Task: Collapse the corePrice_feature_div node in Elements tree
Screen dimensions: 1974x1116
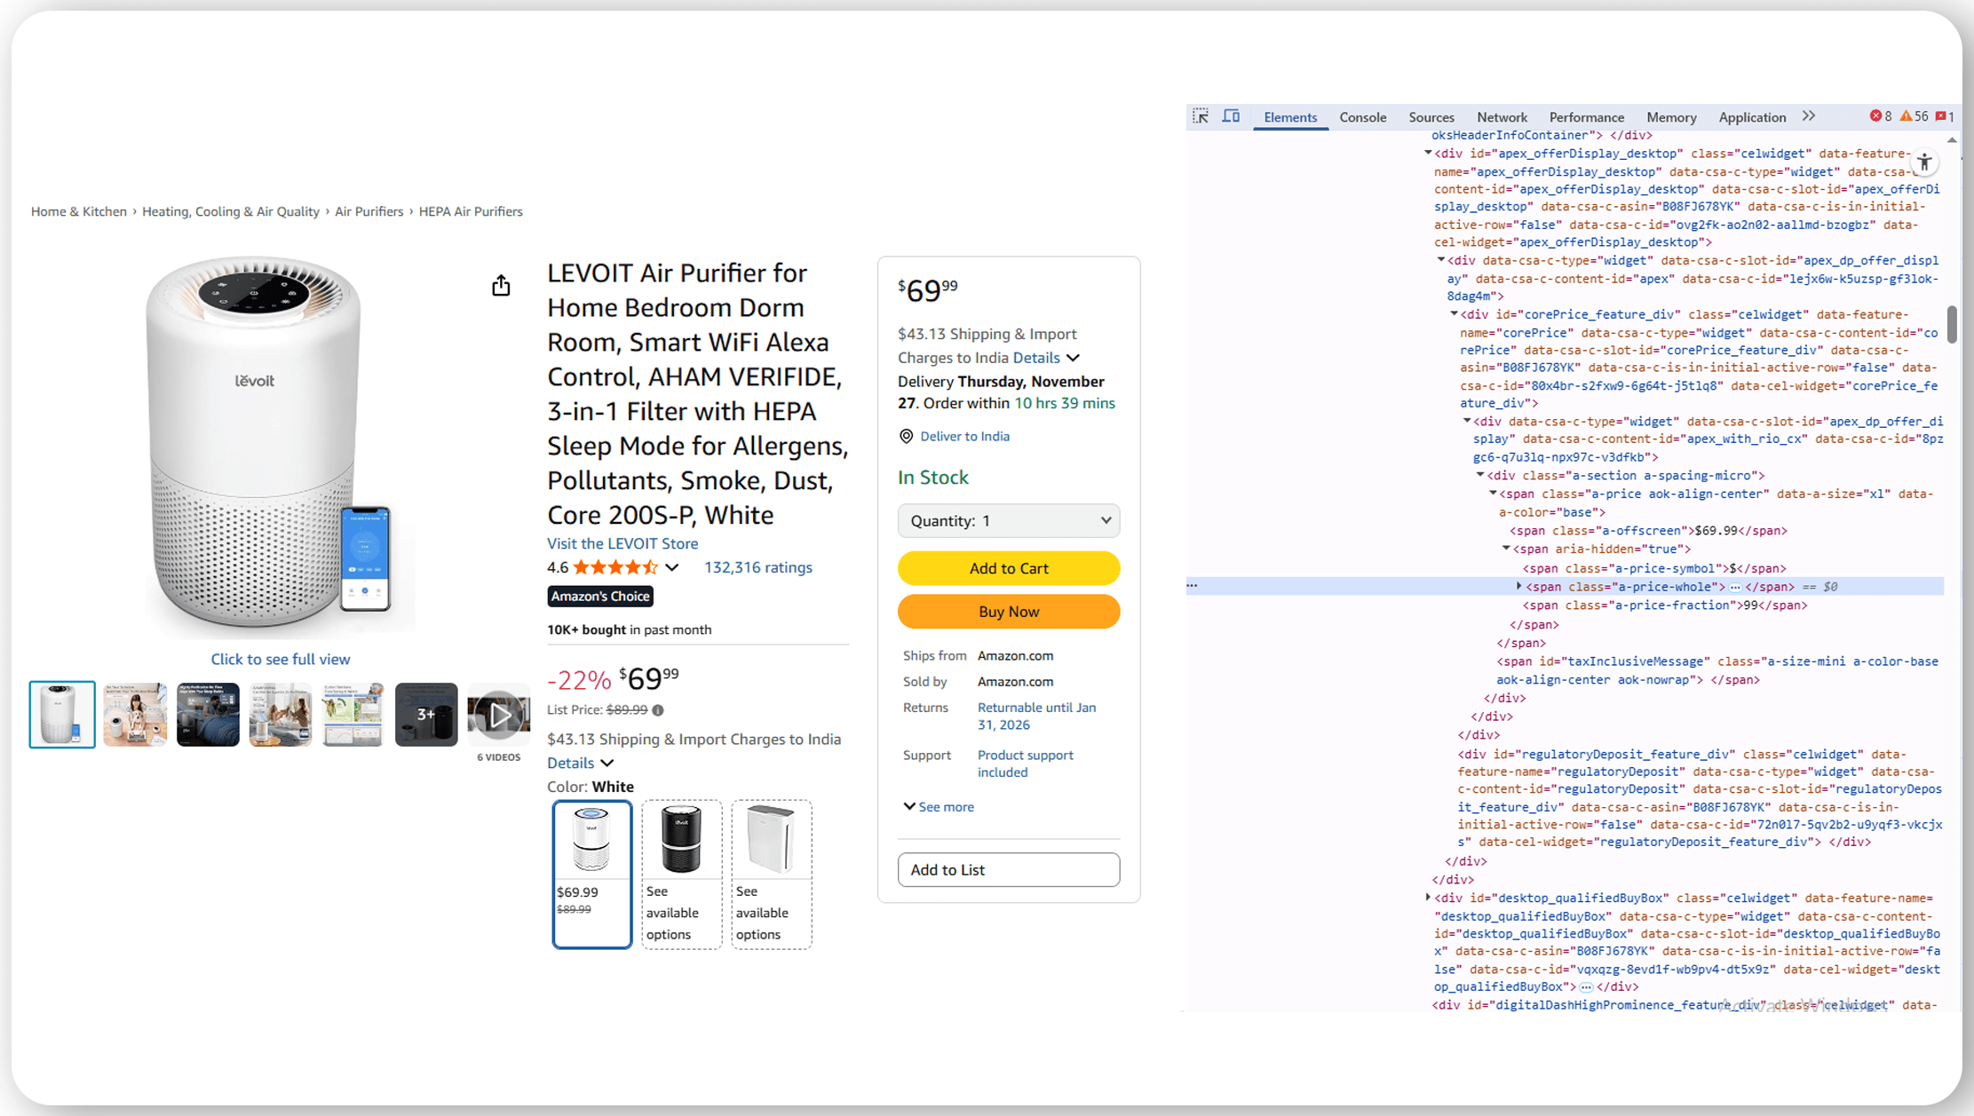Action: (x=1455, y=313)
